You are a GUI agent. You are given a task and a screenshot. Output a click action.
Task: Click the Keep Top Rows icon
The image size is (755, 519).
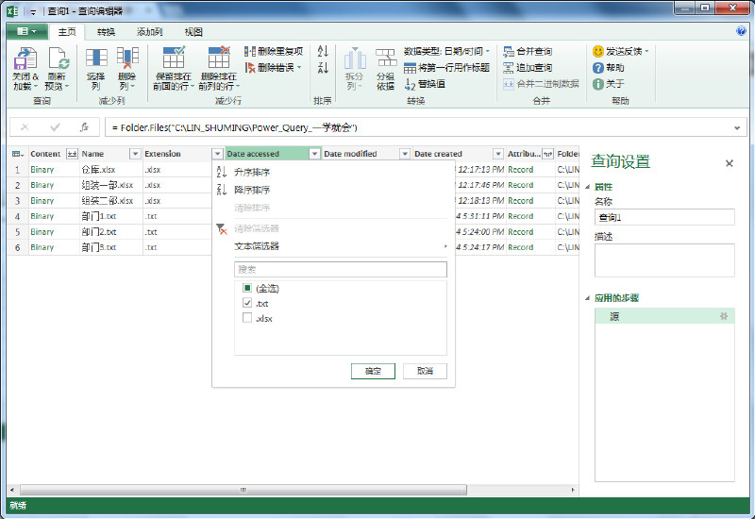pos(174,58)
